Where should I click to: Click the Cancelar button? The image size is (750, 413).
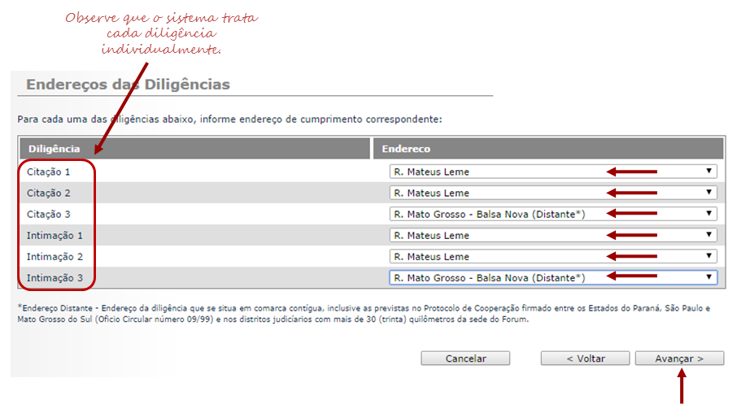465,359
